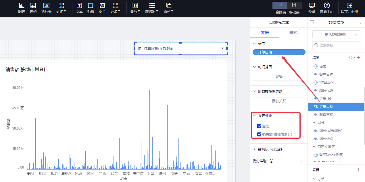Add an indicator card via 指标卡
Image resolution: width=365 pixels, height=182 pixels.
pyautogui.click(x=46, y=8)
